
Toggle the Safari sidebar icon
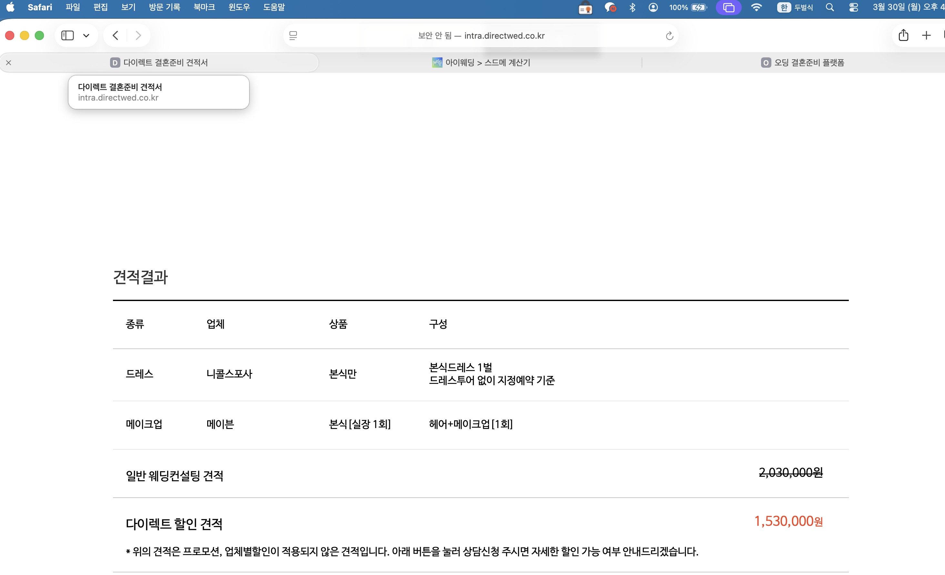point(67,35)
